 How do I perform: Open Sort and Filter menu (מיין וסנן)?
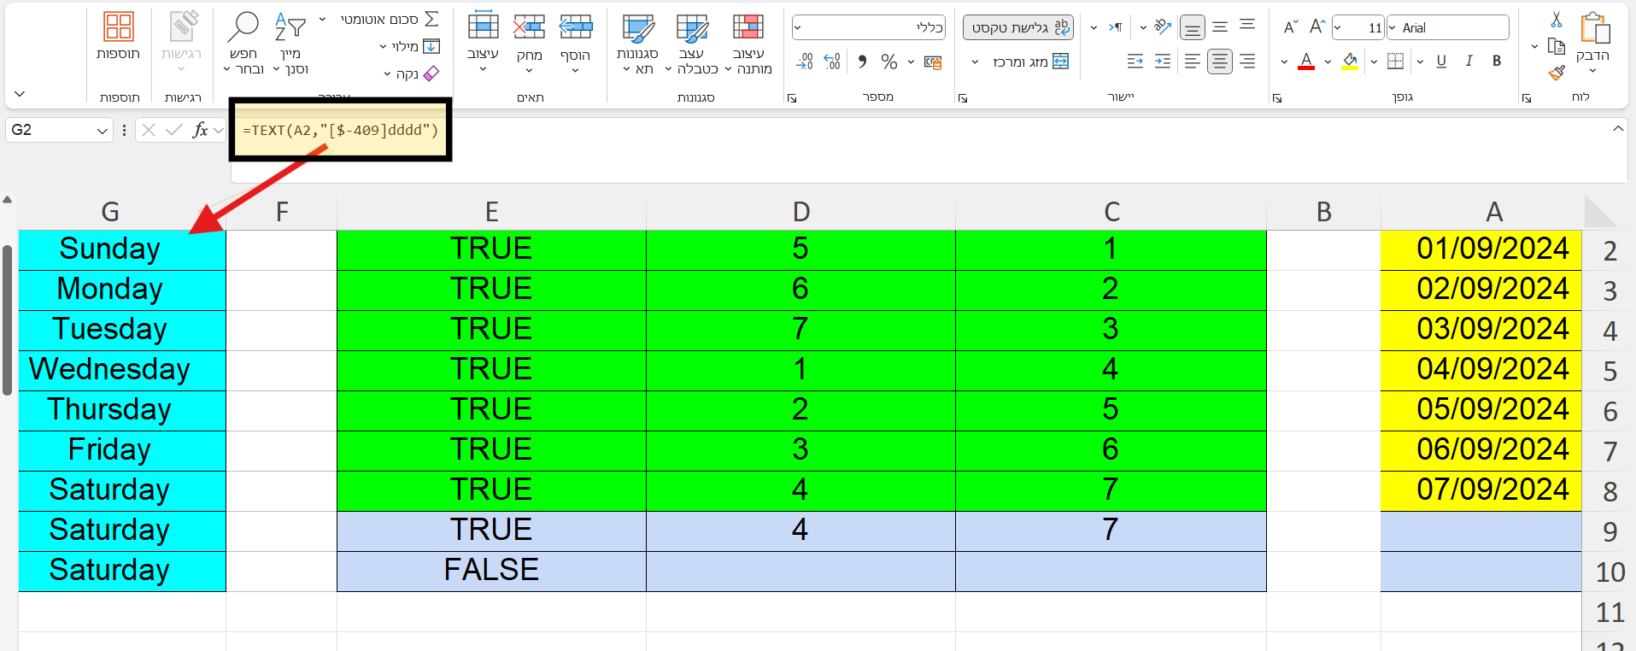tap(290, 43)
